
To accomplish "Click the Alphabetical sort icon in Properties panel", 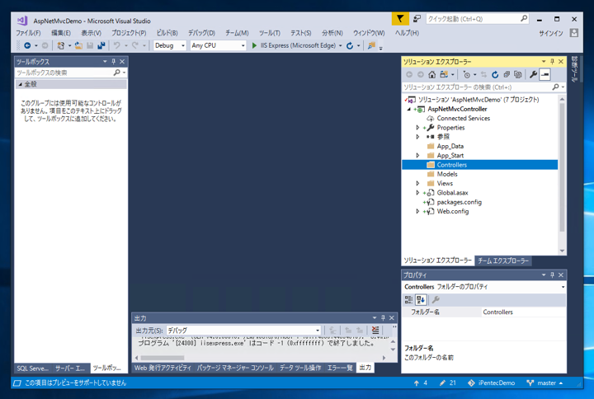I will (x=421, y=300).
